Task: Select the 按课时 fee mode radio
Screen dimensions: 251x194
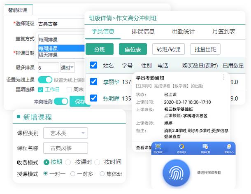Action: click(x=68, y=162)
